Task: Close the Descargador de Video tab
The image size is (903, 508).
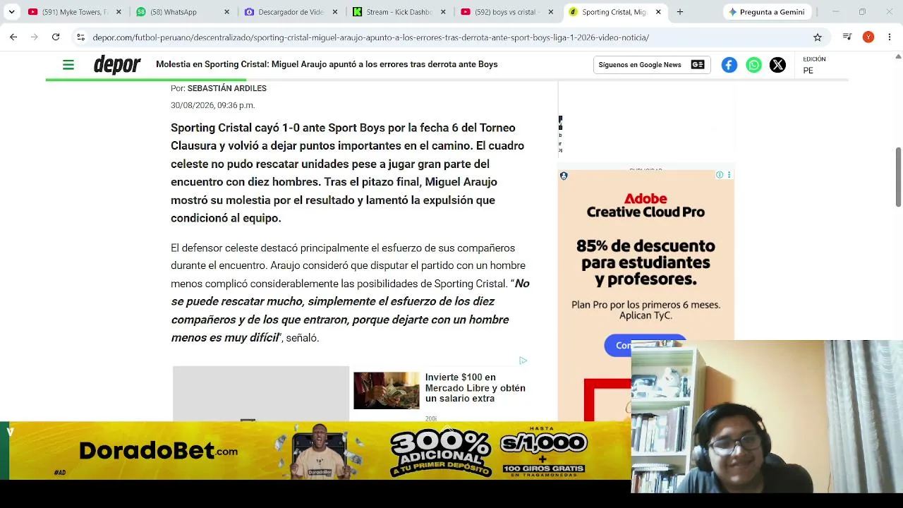Action: pos(336,12)
